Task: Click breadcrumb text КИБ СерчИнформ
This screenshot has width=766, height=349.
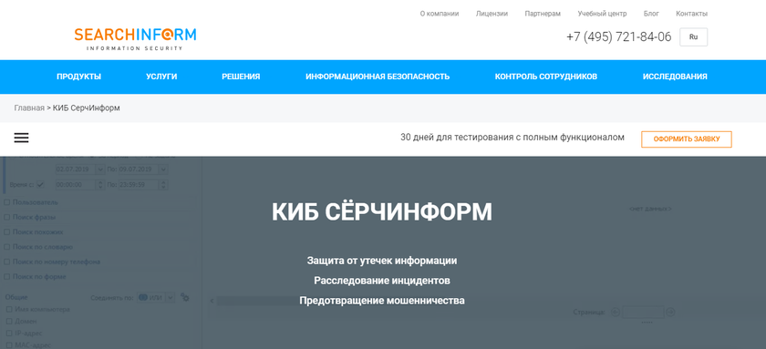Action: pos(86,108)
